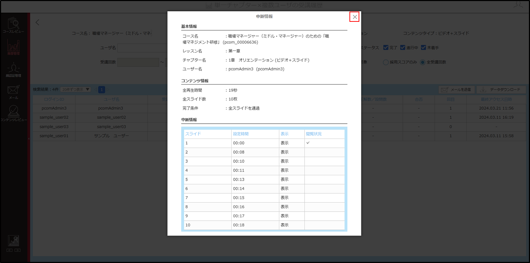The width and height of the screenshot is (530, 263).
Task: Click the 受講回数 minimum input field
Action: (x=138, y=62)
